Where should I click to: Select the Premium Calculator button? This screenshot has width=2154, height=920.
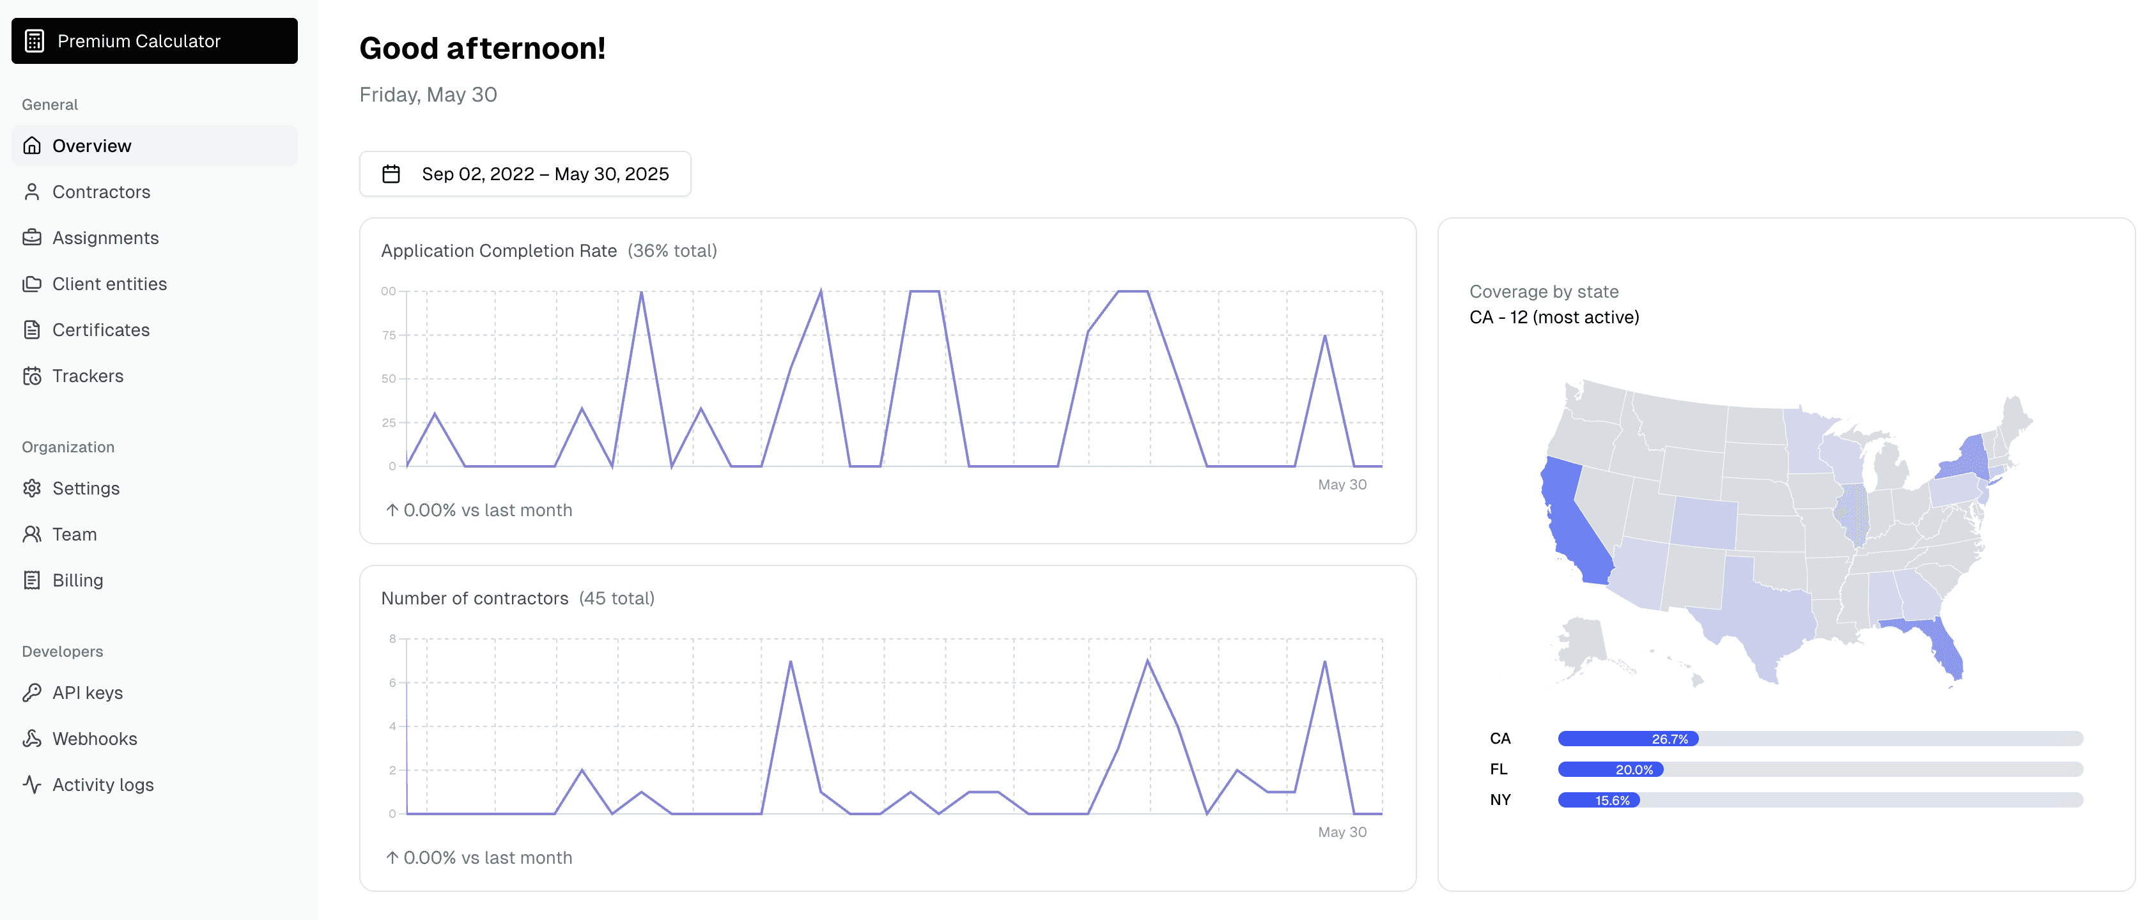pos(155,41)
